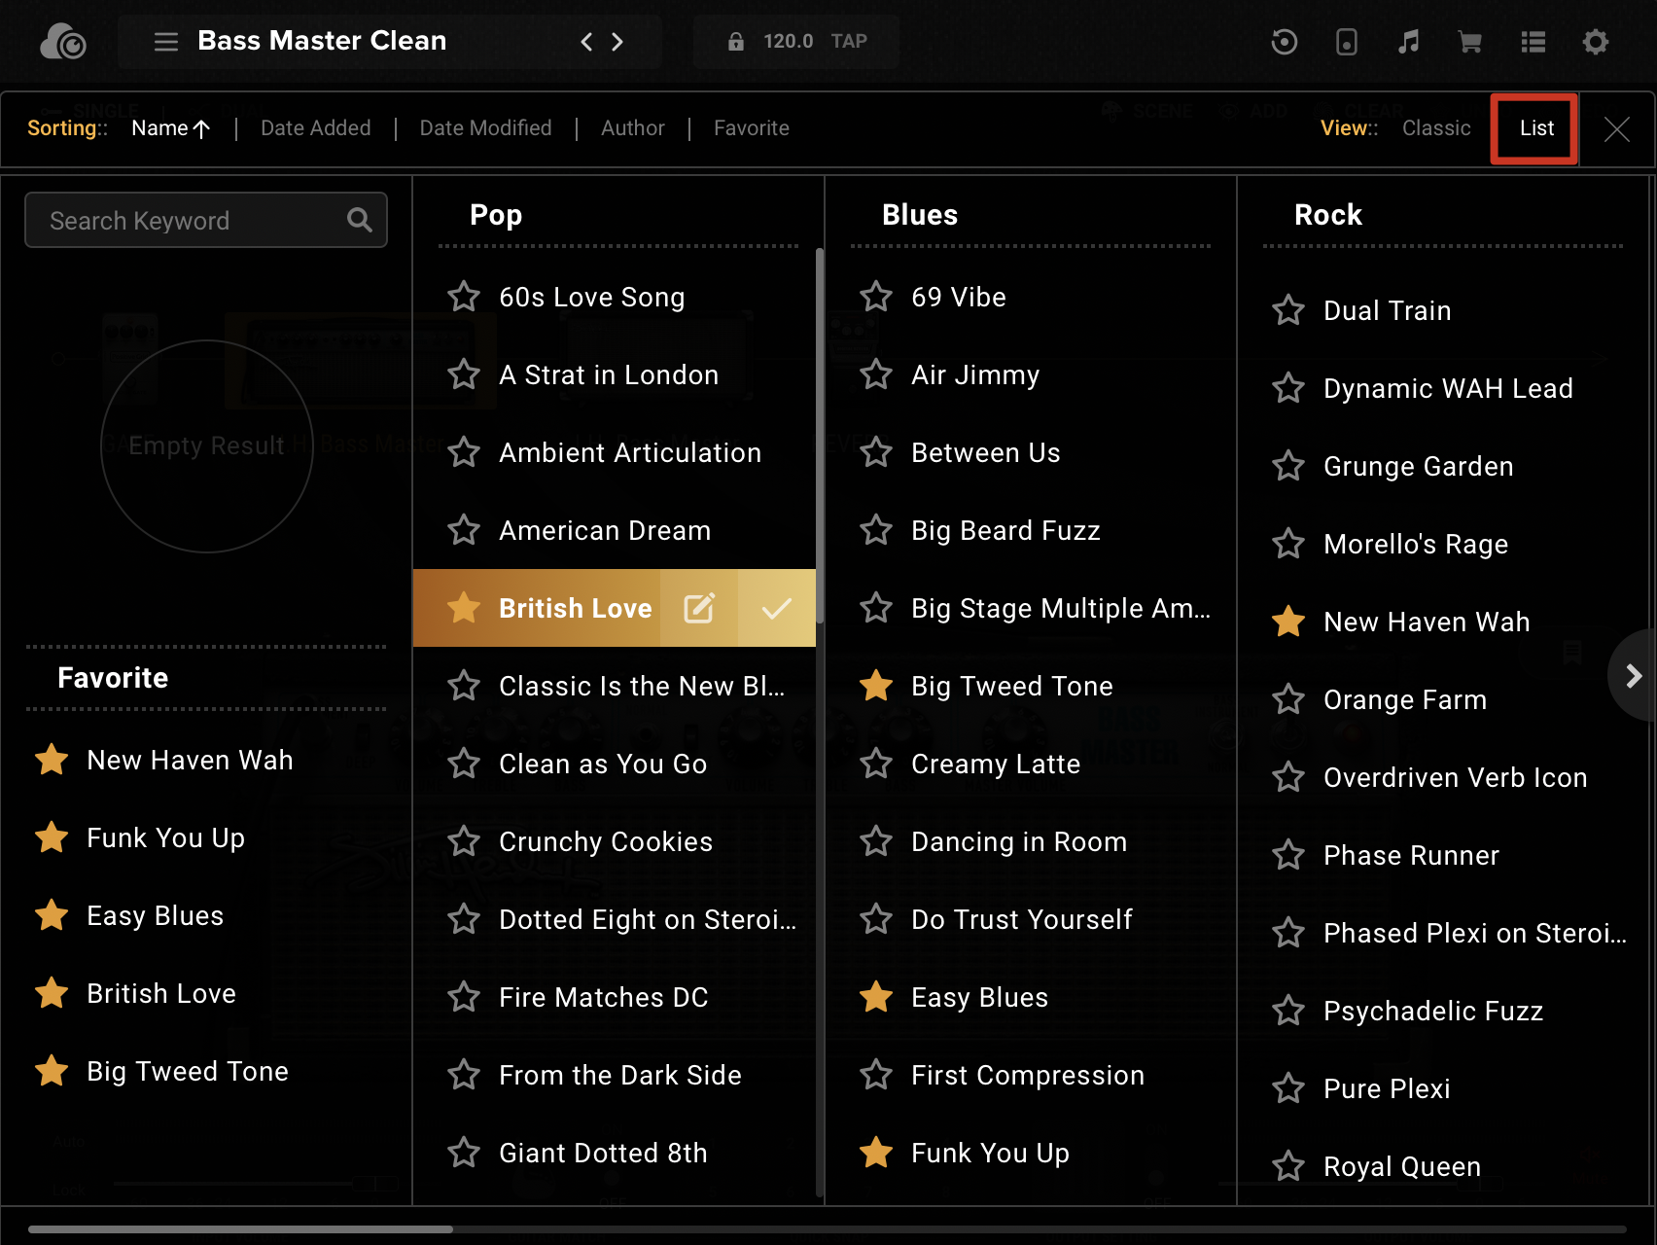
Task: Open the looper circular icon
Action: tap(1284, 42)
